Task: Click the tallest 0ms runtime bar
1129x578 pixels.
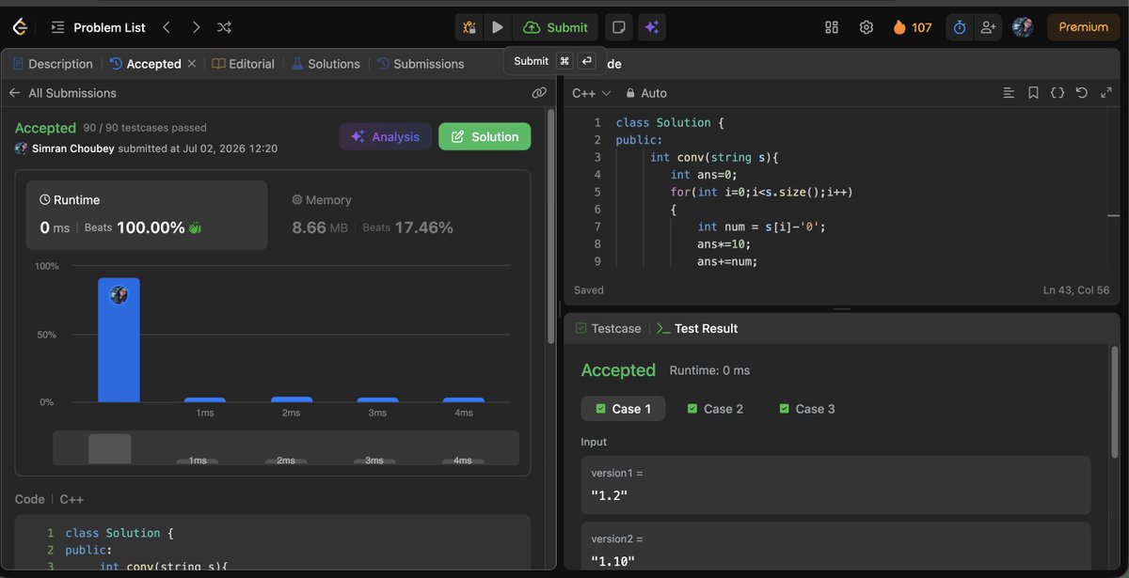Action: (119, 340)
